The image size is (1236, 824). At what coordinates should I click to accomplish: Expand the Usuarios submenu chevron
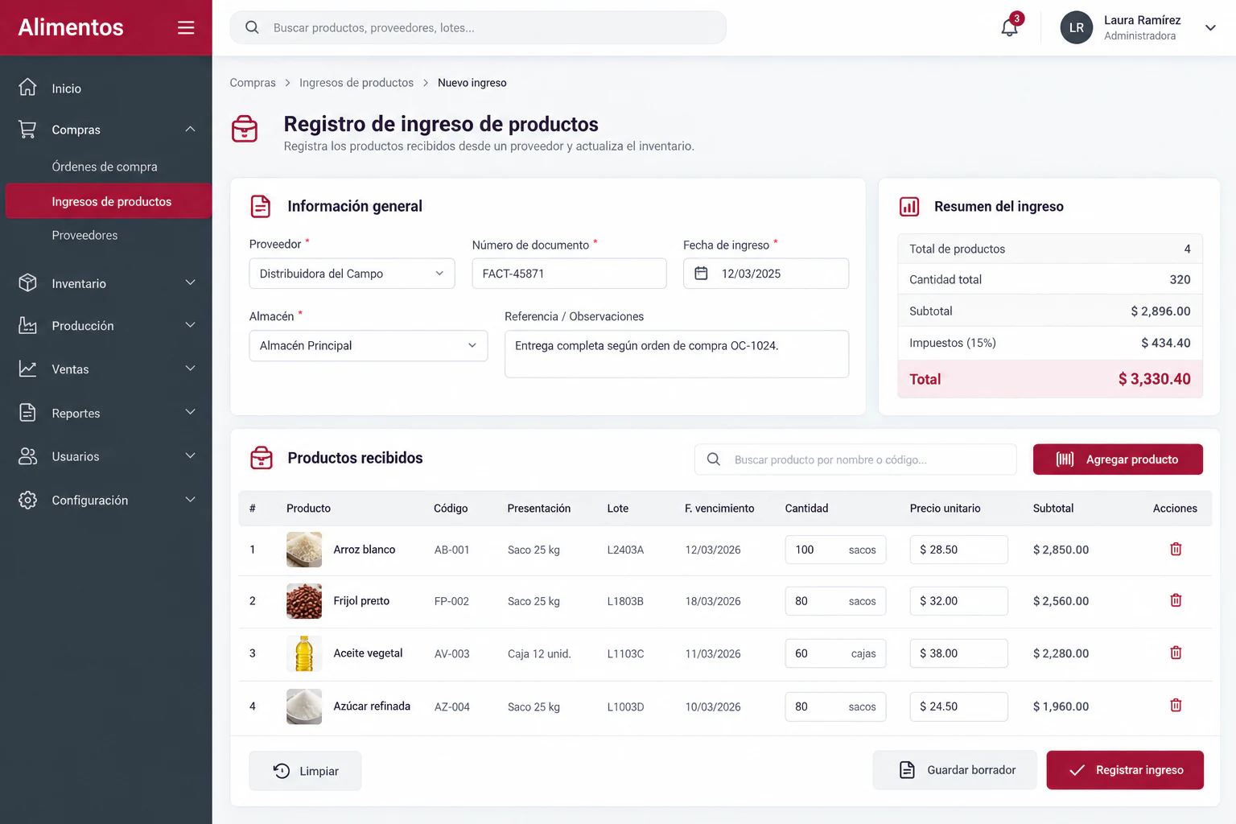click(x=190, y=455)
